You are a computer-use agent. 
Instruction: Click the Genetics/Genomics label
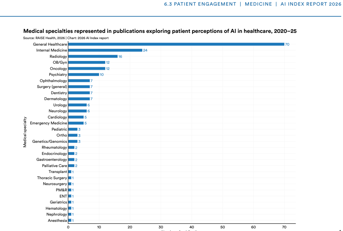click(50, 142)
